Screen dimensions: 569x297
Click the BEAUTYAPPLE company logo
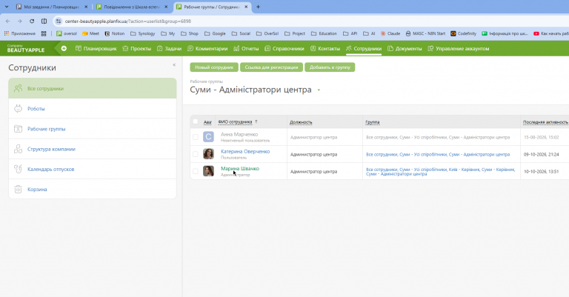(x=26, y=49)
